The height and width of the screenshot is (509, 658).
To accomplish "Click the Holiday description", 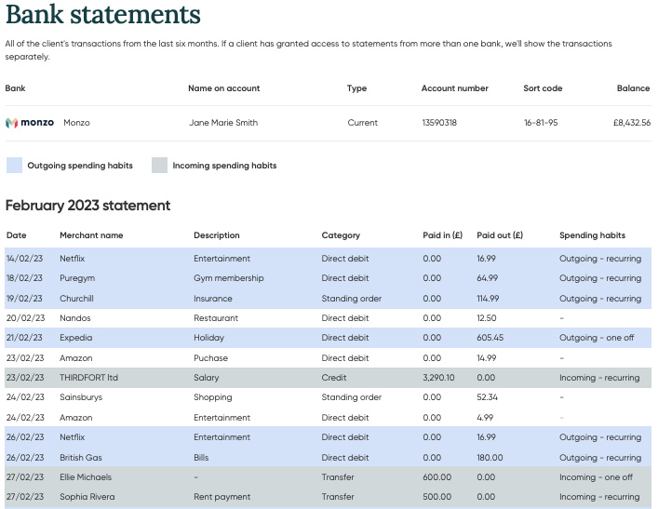I will point(209,338).
